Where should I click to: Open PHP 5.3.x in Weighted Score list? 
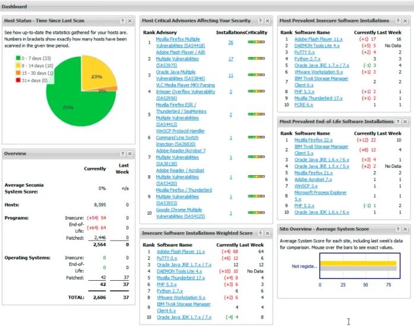[x=166, y=284]
